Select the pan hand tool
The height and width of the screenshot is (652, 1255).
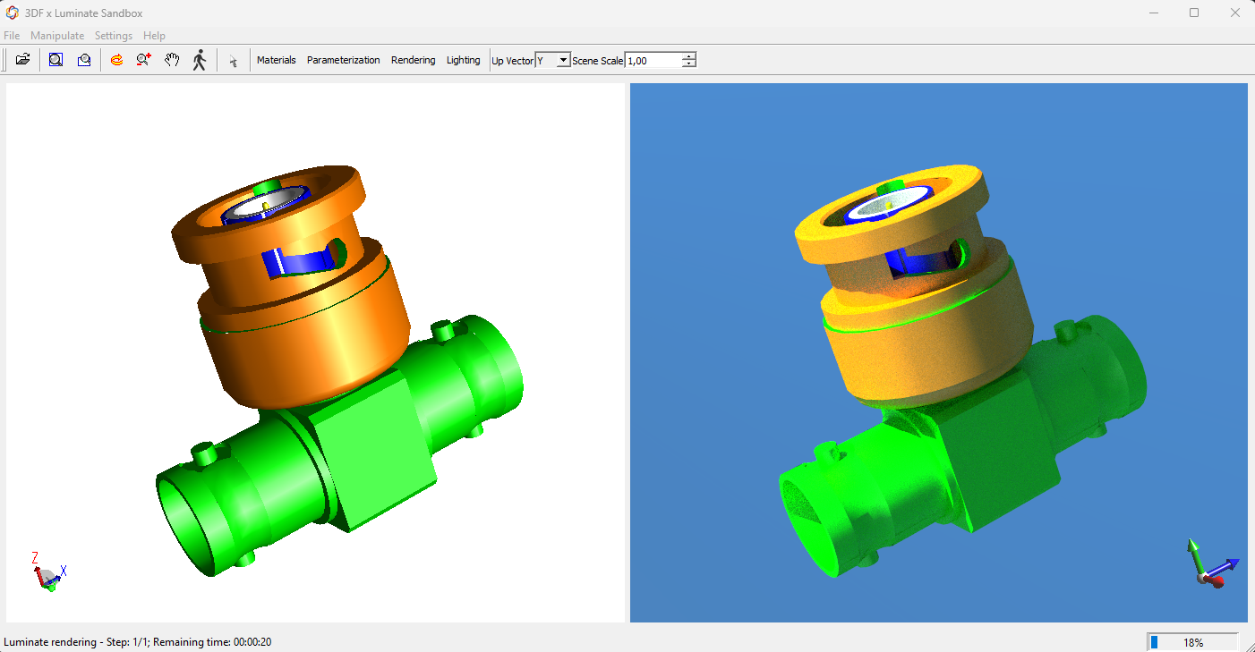(172, 60)
